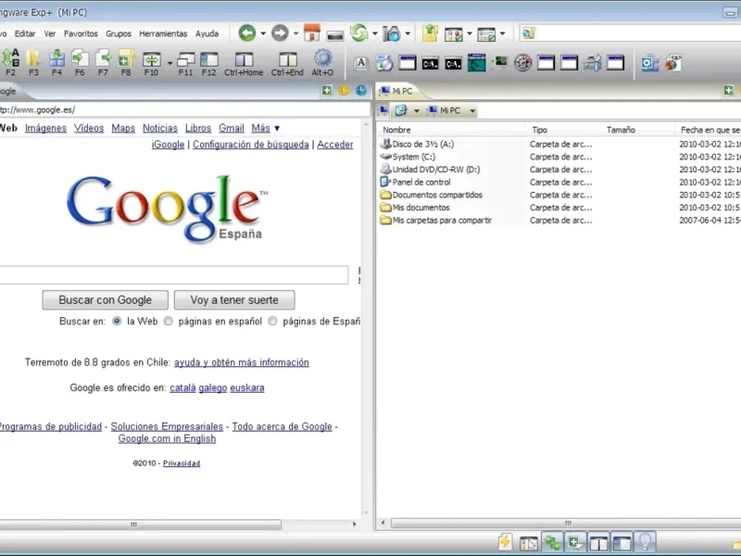Sort by the Tamaño column header

(638, 130)
